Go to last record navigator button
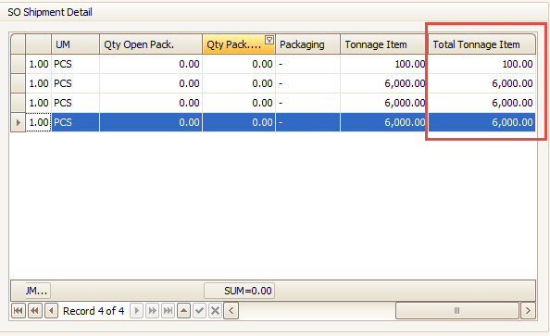Viewport: 550px width, 336px height. (168, 311)
